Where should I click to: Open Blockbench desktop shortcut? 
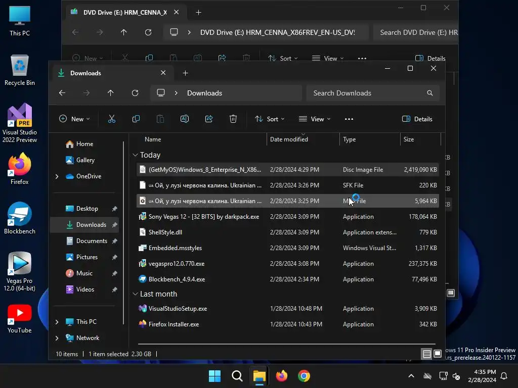20,218
